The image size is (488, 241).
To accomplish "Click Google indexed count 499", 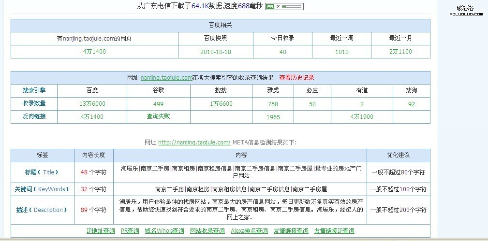I will click(158, 104).
